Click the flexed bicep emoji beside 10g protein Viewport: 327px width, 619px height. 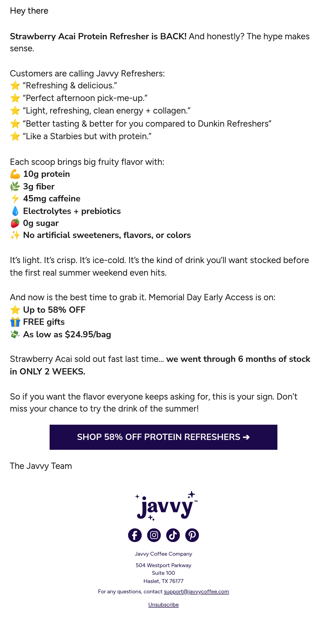15,174
